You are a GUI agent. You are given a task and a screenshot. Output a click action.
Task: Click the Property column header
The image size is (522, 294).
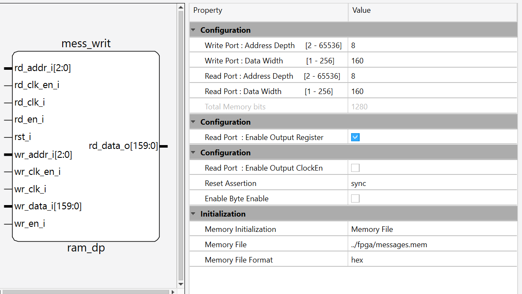pyautogui.click(x=268, y=11)
